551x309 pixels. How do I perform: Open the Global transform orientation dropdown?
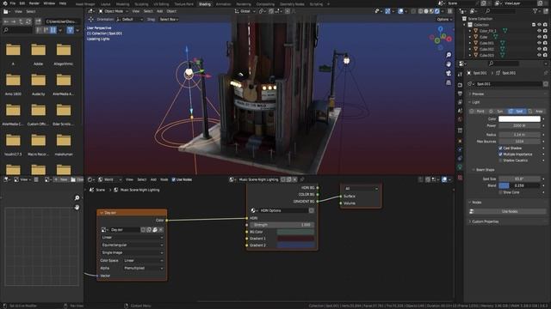click(245, 11)
